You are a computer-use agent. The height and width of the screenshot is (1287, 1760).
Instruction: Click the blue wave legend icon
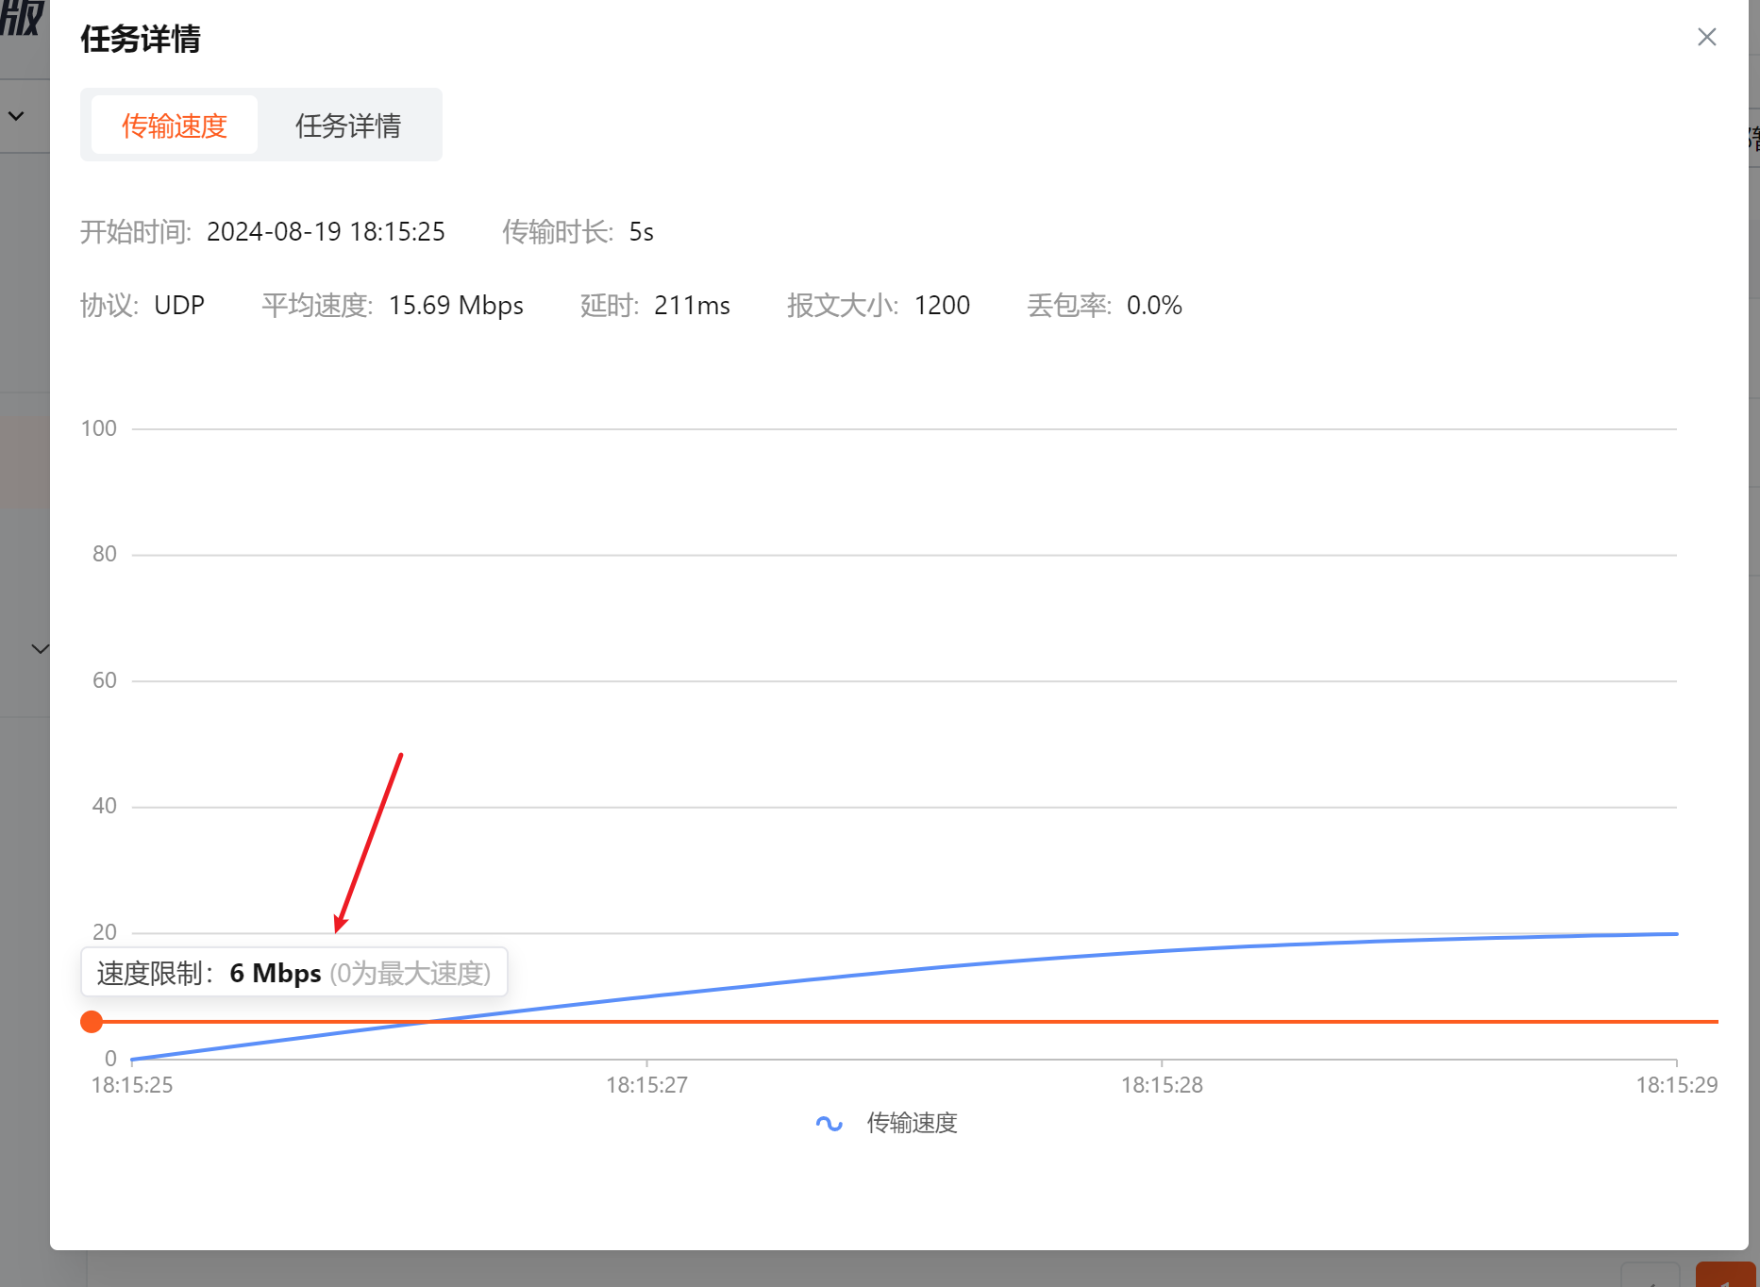click(x=829, y=1123)
